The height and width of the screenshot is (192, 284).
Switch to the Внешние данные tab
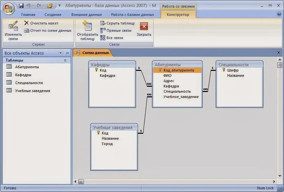(87, 15)
